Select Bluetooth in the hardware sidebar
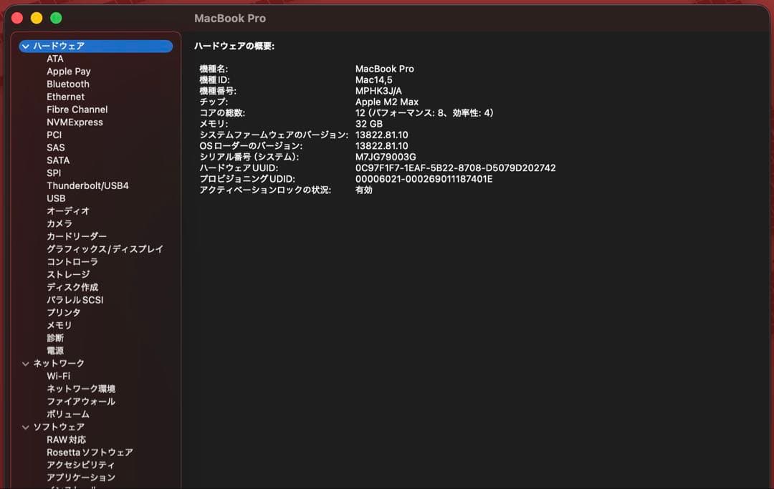Image resolution: width=774 pixels, height=489 pixels. point(67,84)
